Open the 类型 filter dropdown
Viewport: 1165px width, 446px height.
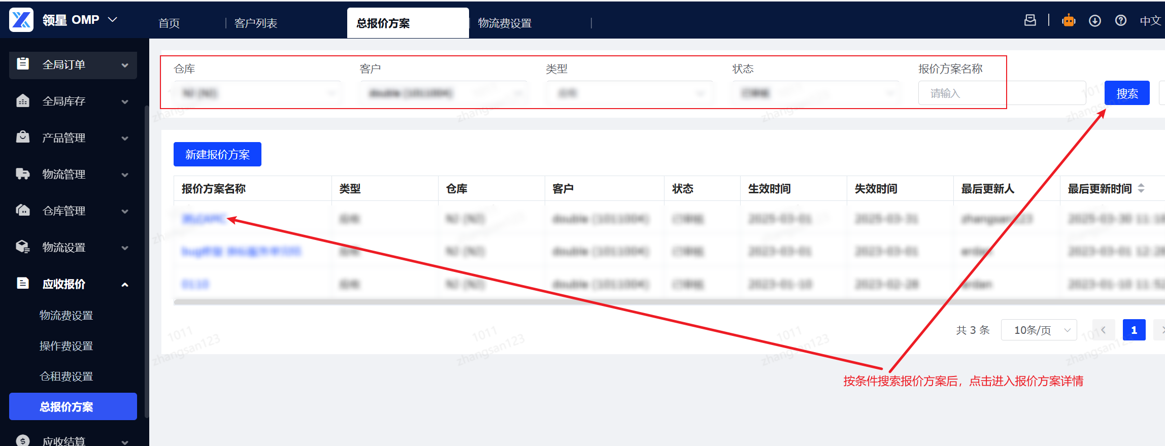pos(629,93)
